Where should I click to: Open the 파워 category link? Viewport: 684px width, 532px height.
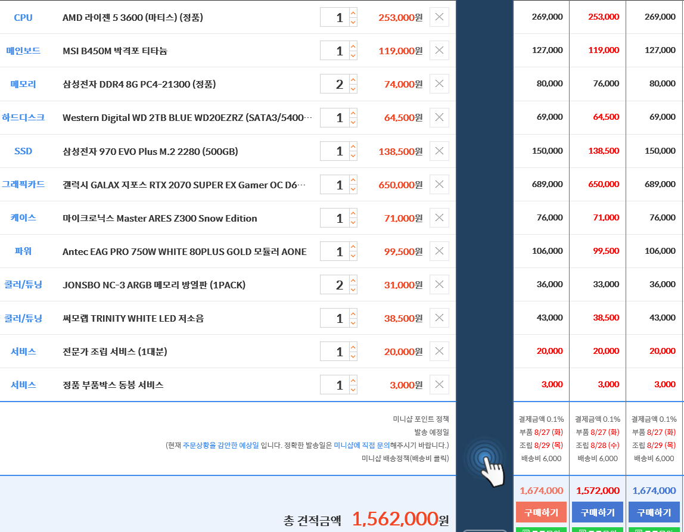pyautogui.click(x=23, y=251)
